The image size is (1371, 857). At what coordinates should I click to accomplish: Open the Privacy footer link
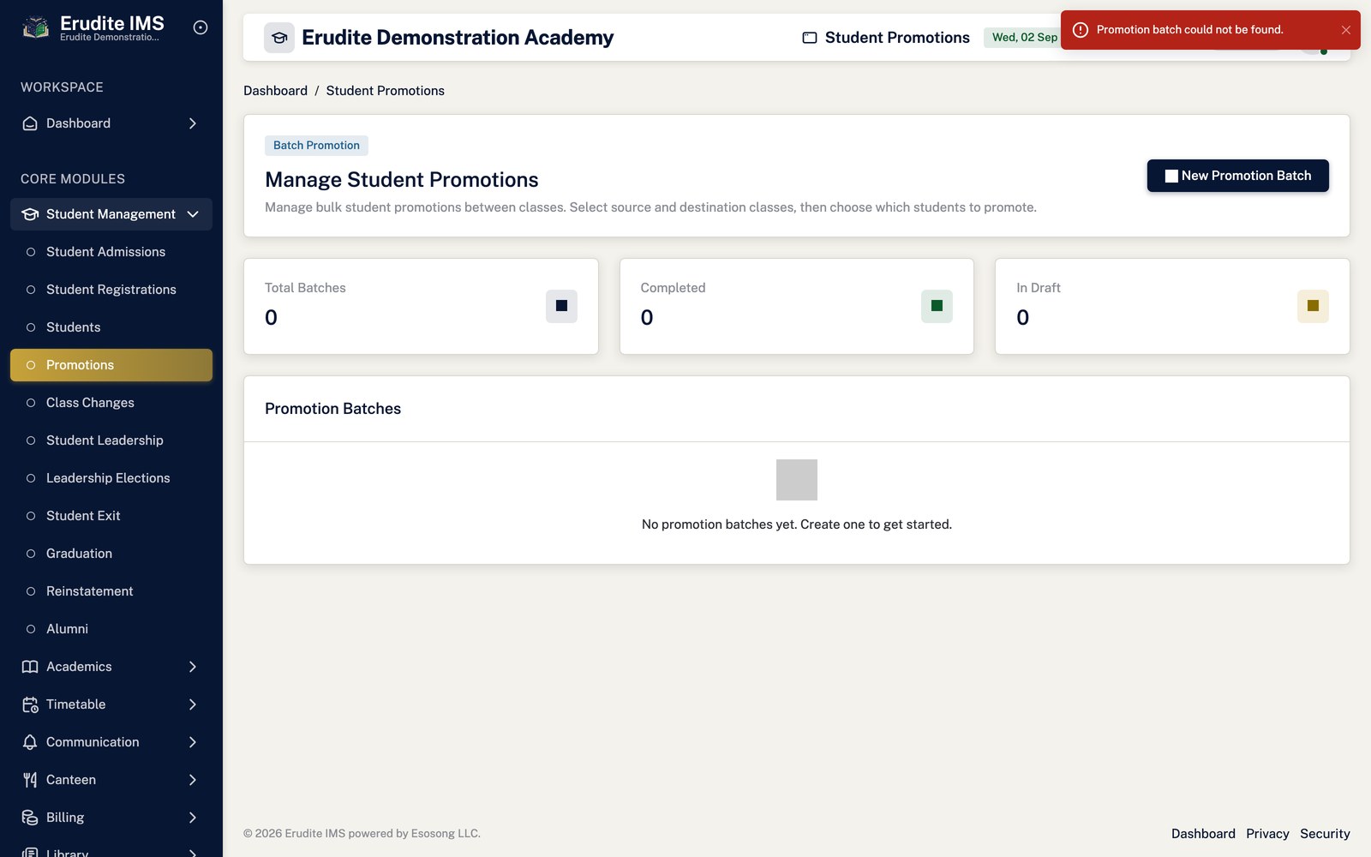[x=1267, y=834]
